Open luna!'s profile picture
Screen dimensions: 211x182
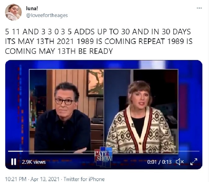(13, 12)
